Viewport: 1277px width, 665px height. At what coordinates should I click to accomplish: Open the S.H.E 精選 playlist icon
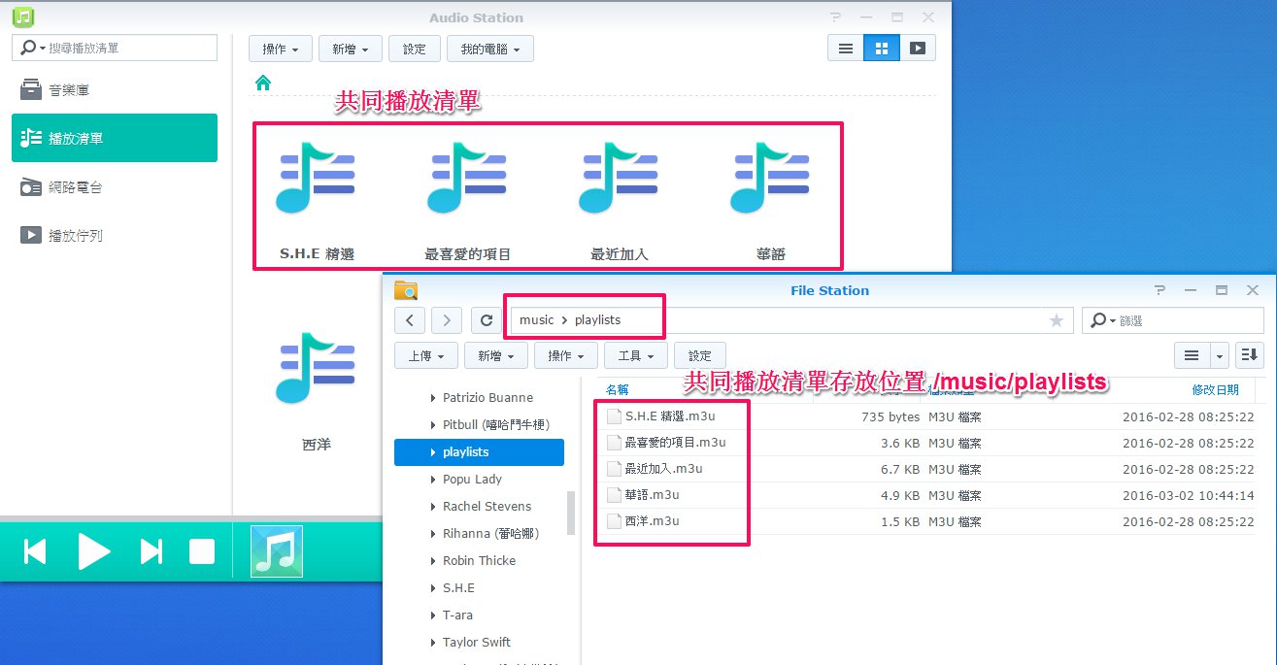[x=317, y=179]
